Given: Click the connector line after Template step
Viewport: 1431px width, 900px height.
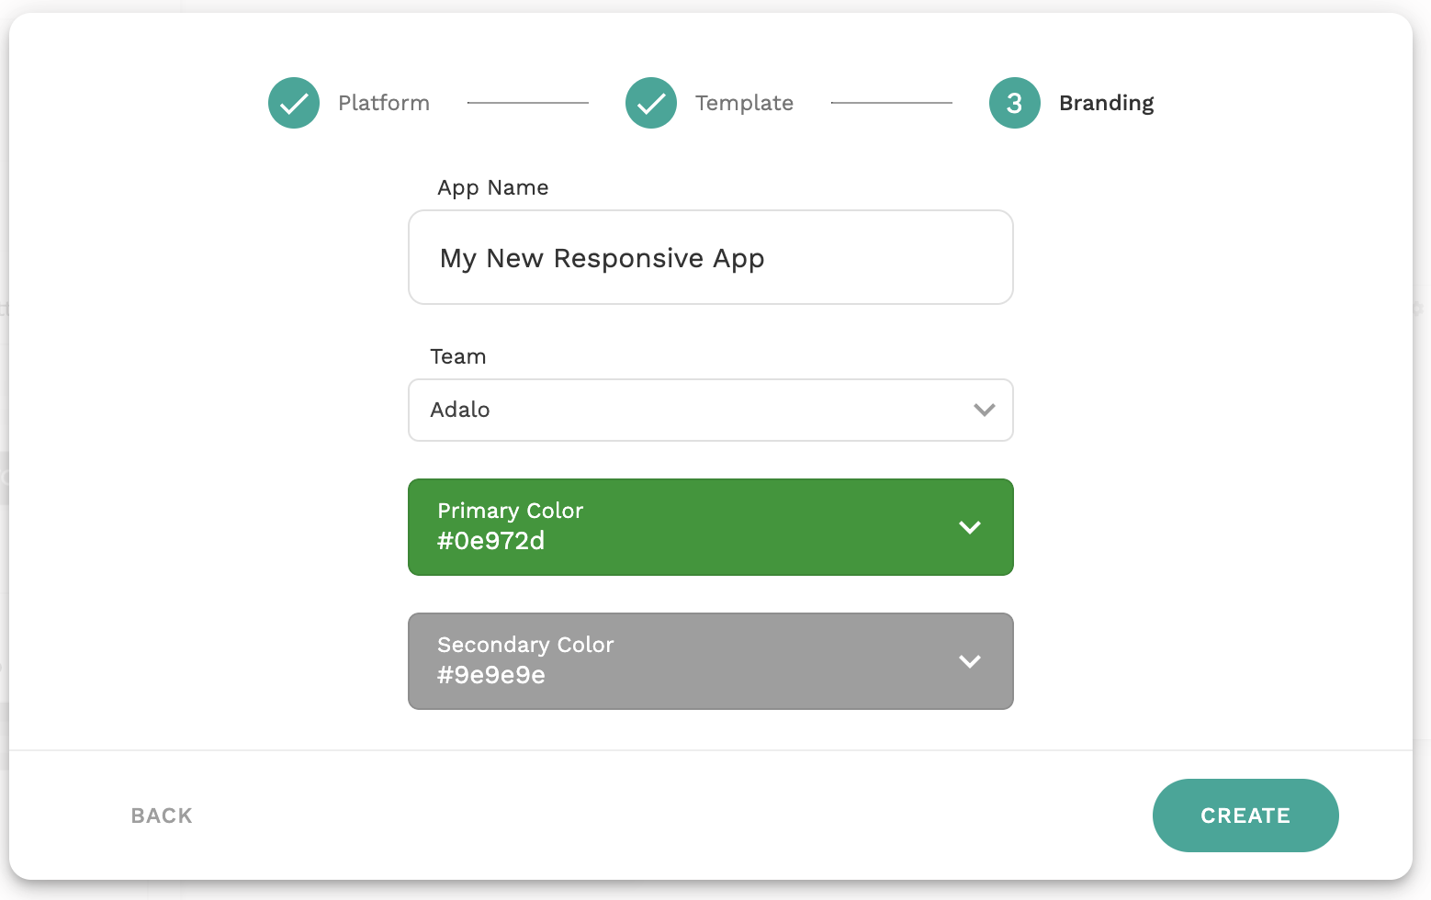Looking at the screenshot, I should point(891,103).
